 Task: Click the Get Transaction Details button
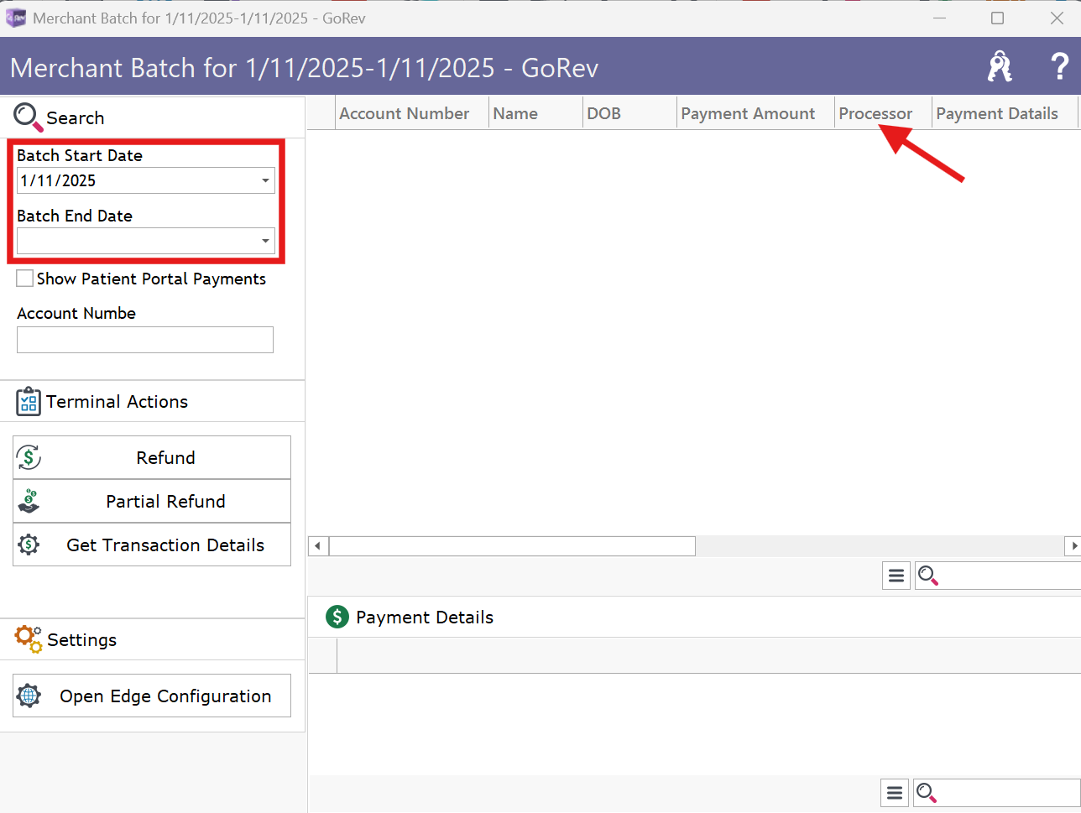152,545
